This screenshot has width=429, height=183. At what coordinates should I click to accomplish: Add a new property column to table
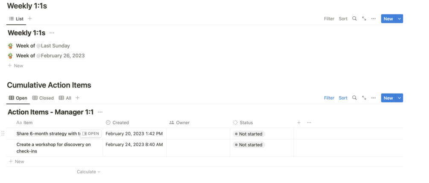pos(299,123)
